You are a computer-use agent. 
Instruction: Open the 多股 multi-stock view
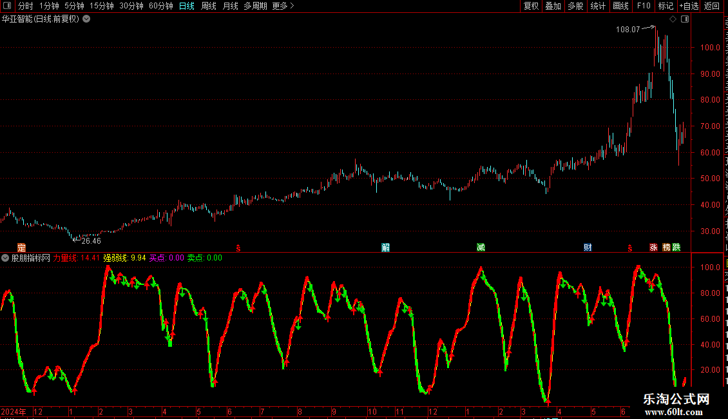coord(575,6)
